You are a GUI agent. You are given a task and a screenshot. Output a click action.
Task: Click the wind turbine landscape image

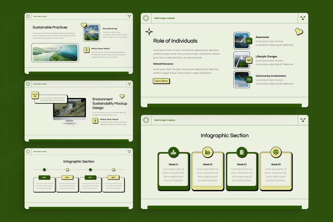(x=55, y=53)
